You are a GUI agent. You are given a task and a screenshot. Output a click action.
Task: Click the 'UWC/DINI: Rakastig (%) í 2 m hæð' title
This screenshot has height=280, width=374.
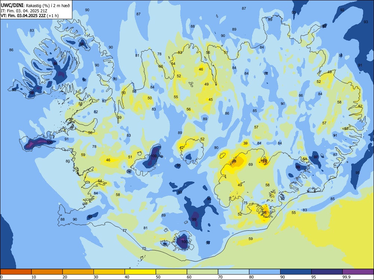point(35,6)
